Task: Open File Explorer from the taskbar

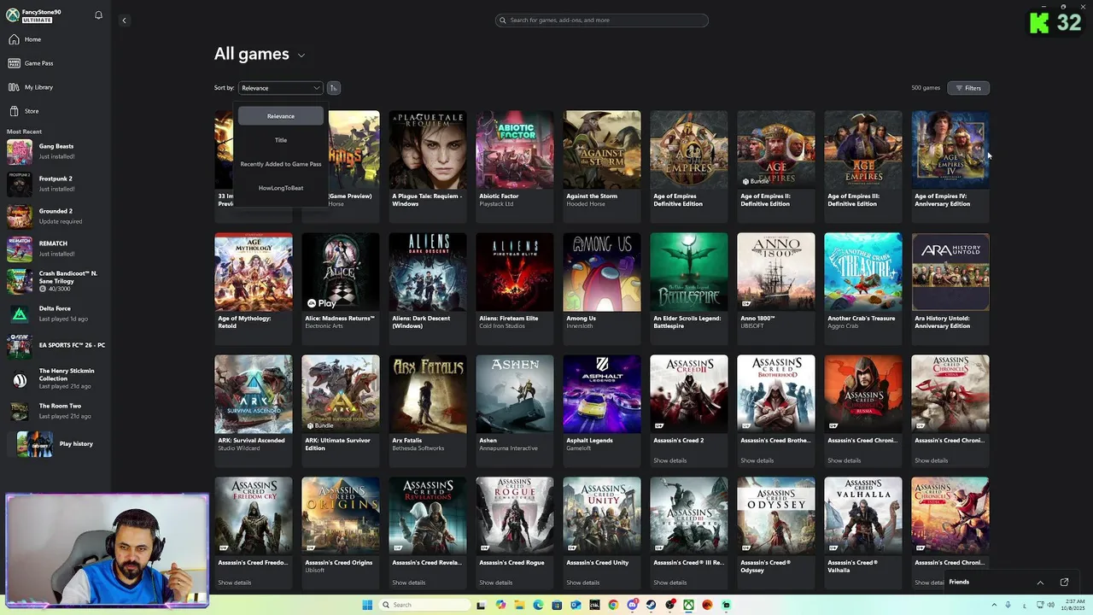Action: point(519,605)
